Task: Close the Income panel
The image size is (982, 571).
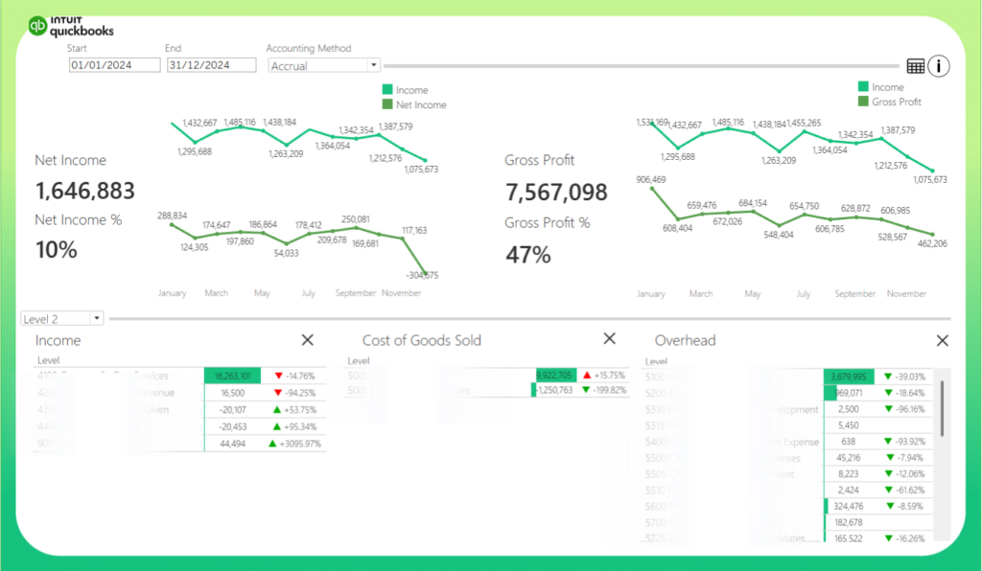Action: click(x=307, y=339)
